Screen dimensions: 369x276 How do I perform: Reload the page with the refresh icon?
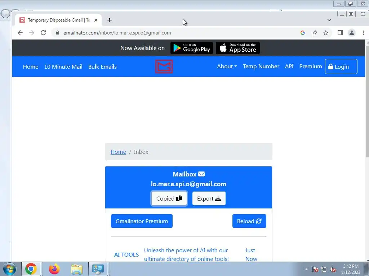pos(43,33)
